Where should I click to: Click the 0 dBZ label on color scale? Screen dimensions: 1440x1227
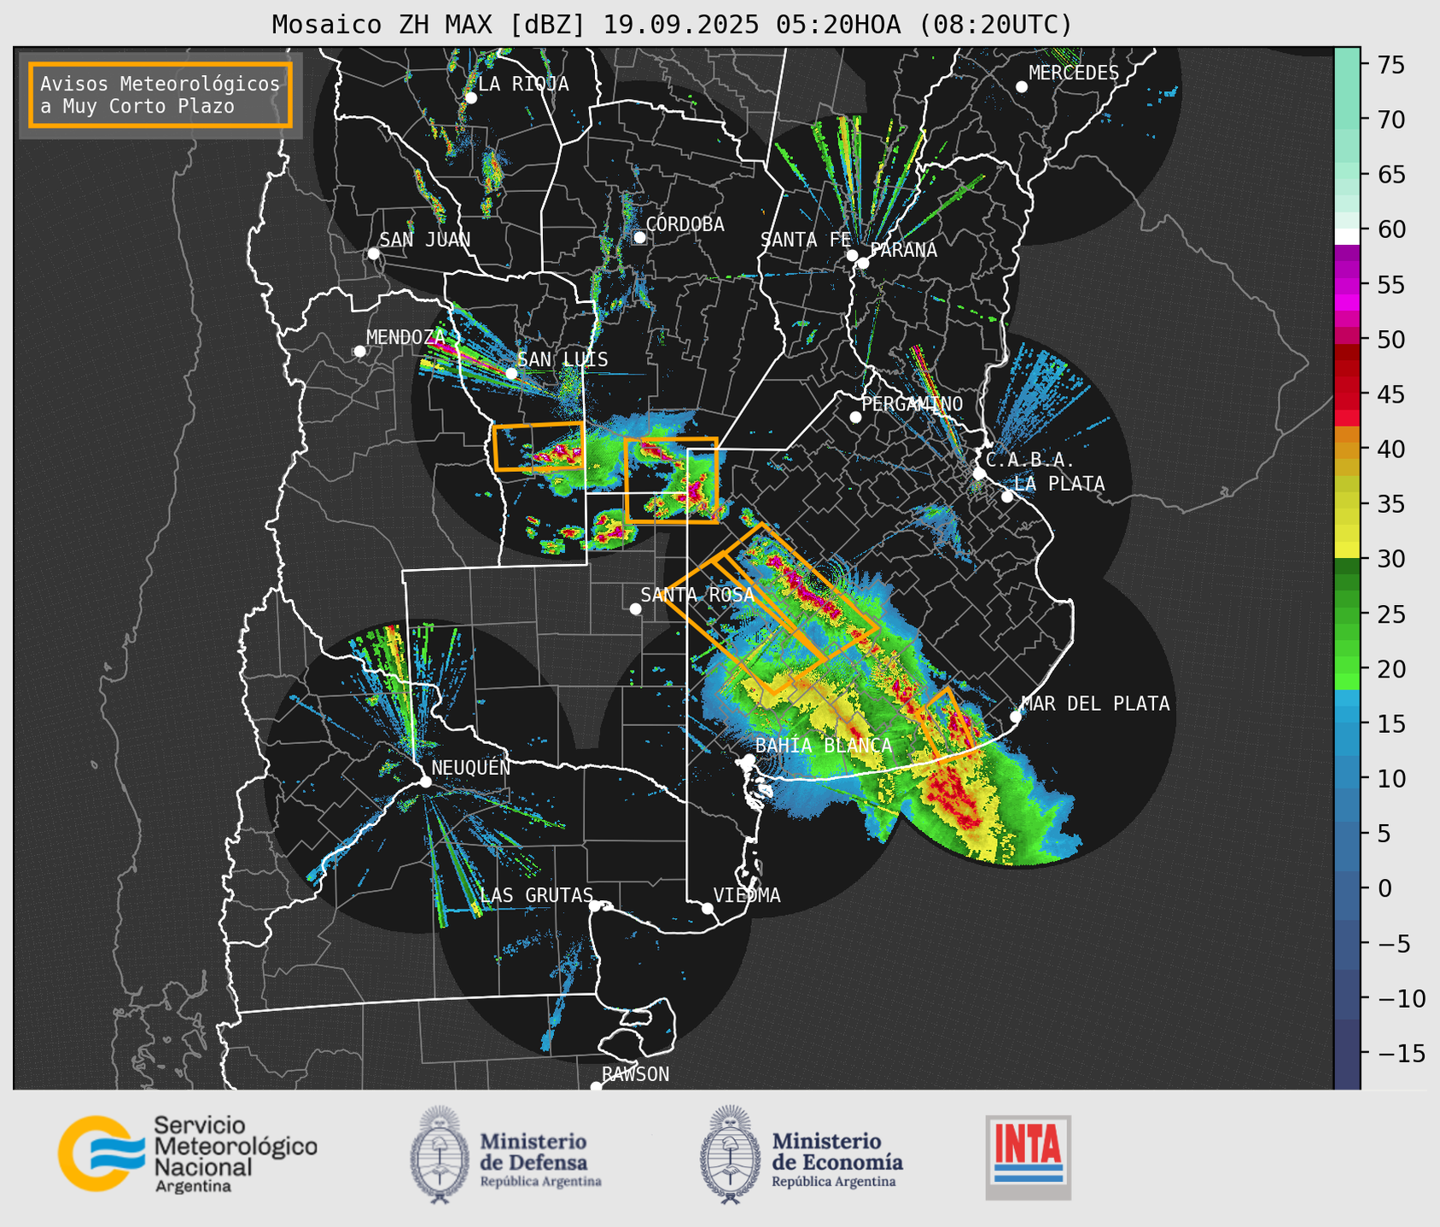pos(1384,888)
